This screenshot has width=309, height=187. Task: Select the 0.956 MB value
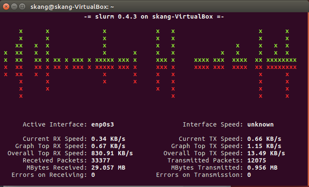point(262,167)
